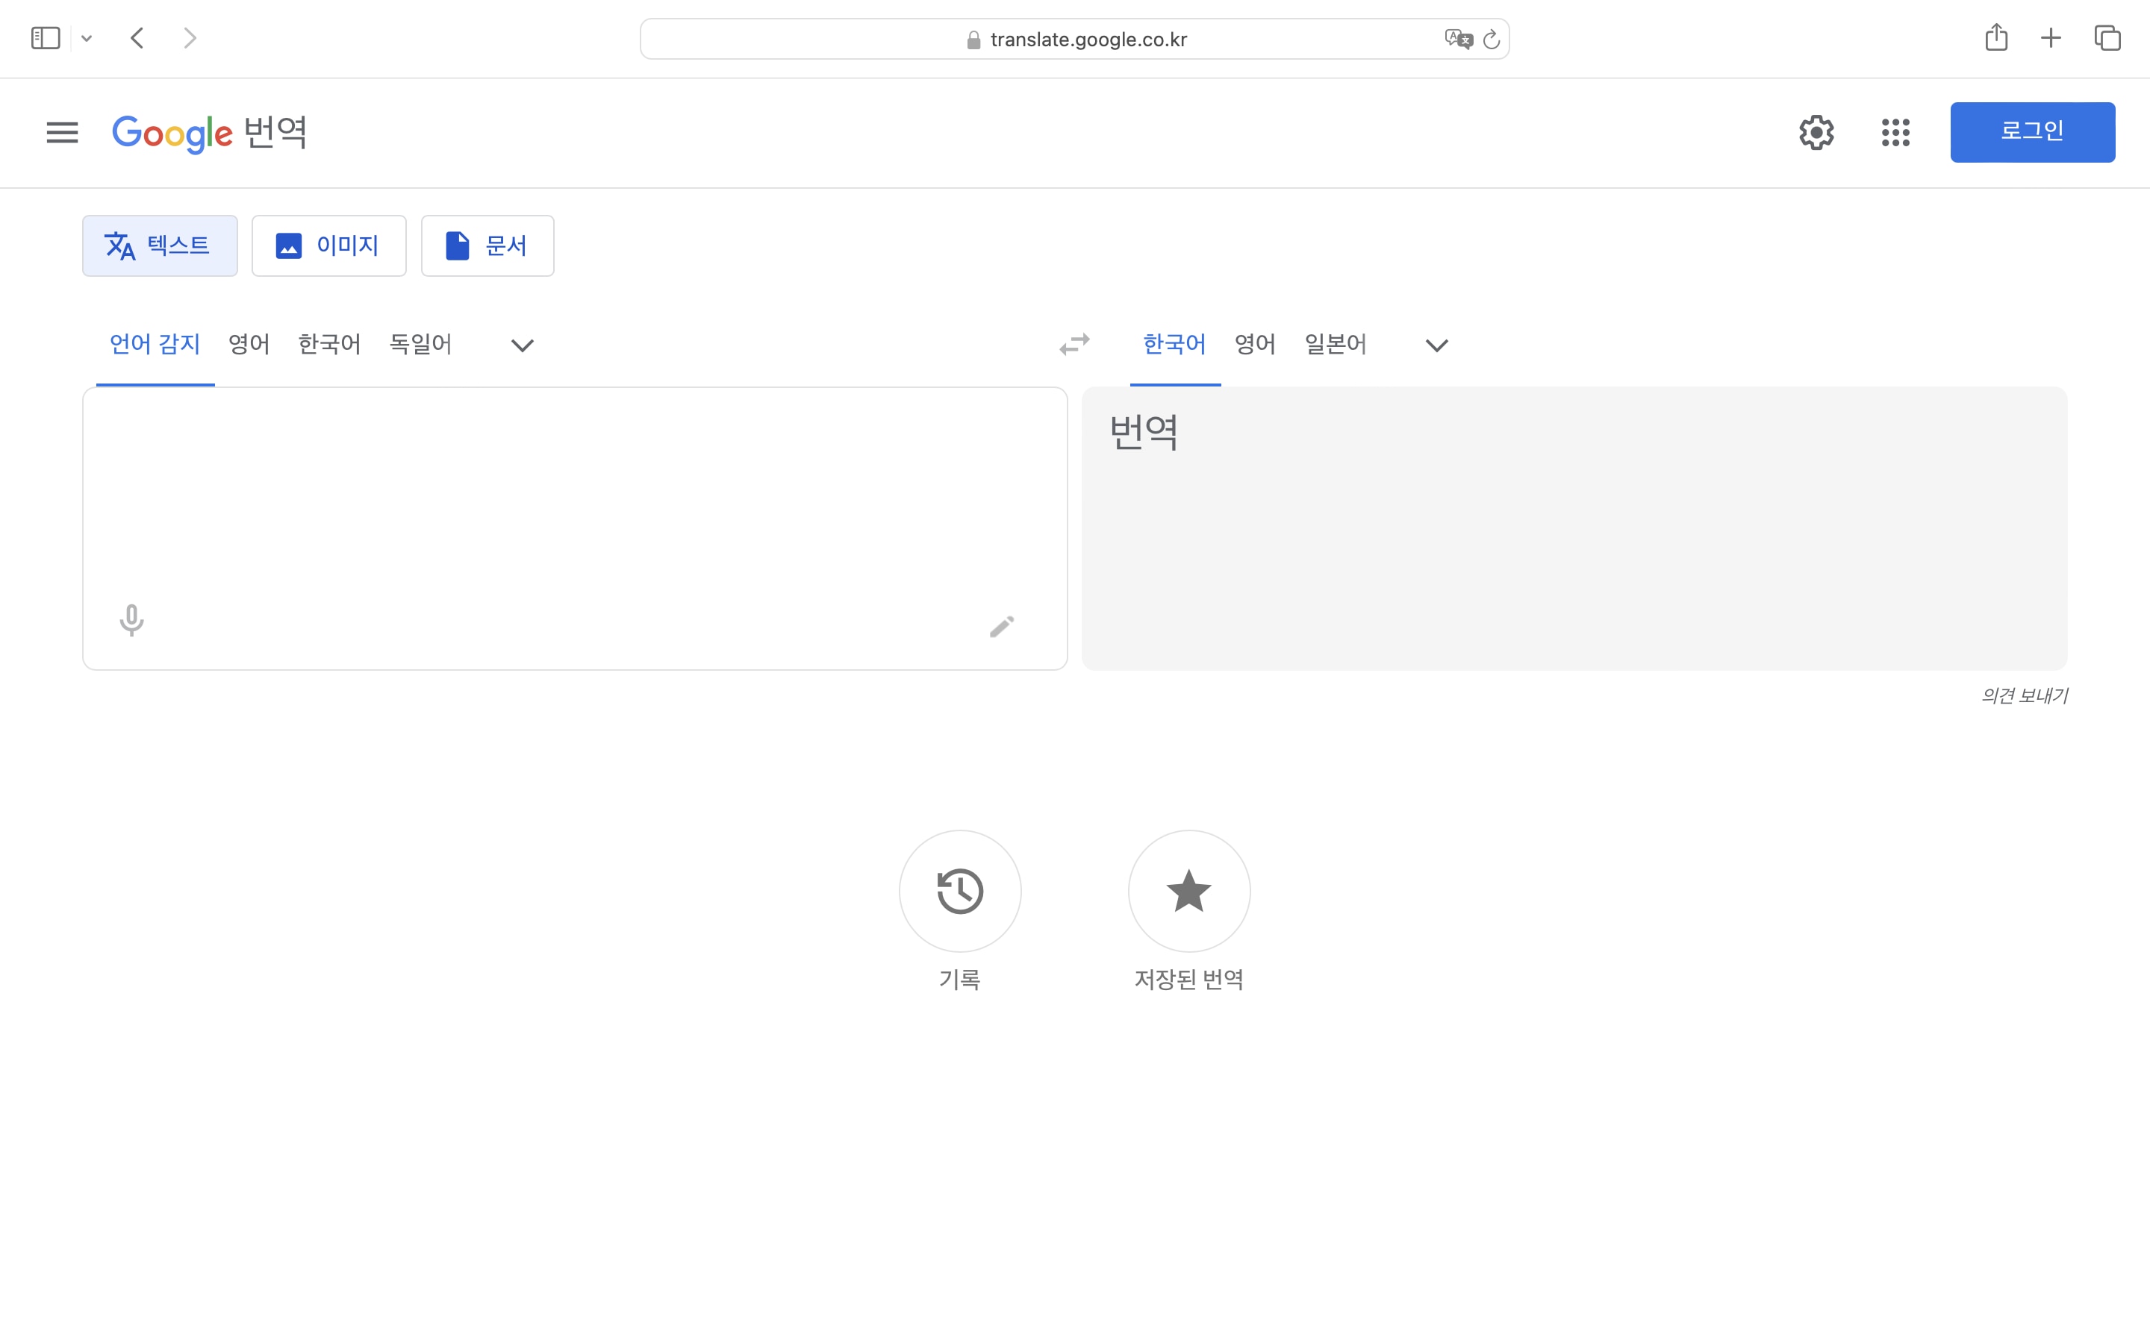Image resolution: width=2150 pixels, height=1343 pixels.
Task: Switch to 이미지 translation mode
Action: pos(328,245)
